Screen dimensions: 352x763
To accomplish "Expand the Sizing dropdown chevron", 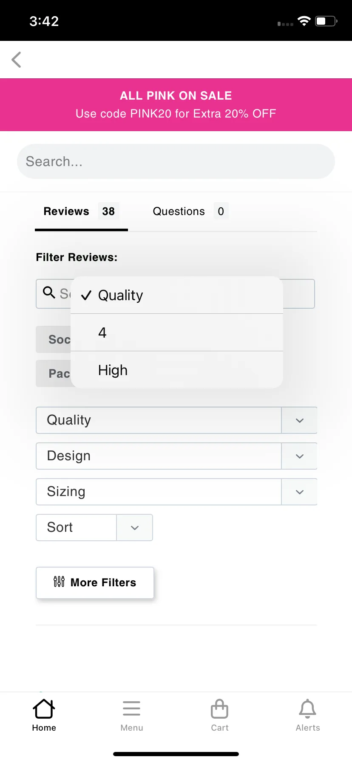I will click(299, 492).
